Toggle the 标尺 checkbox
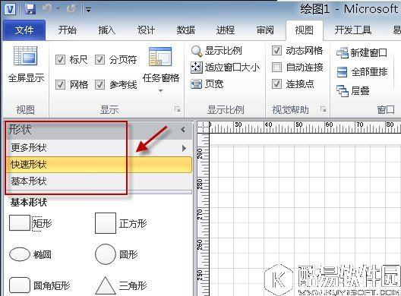 tap(60, 60)
